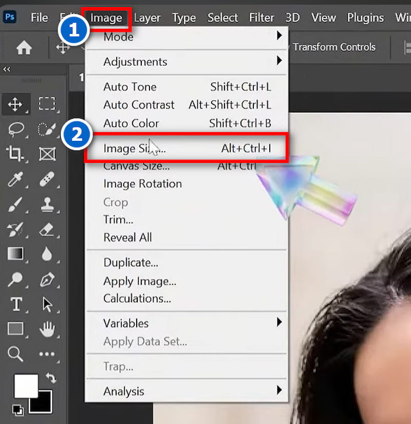Select the Healing Brush tool
This screenshot has width=411, height=424.
(48, 179)
